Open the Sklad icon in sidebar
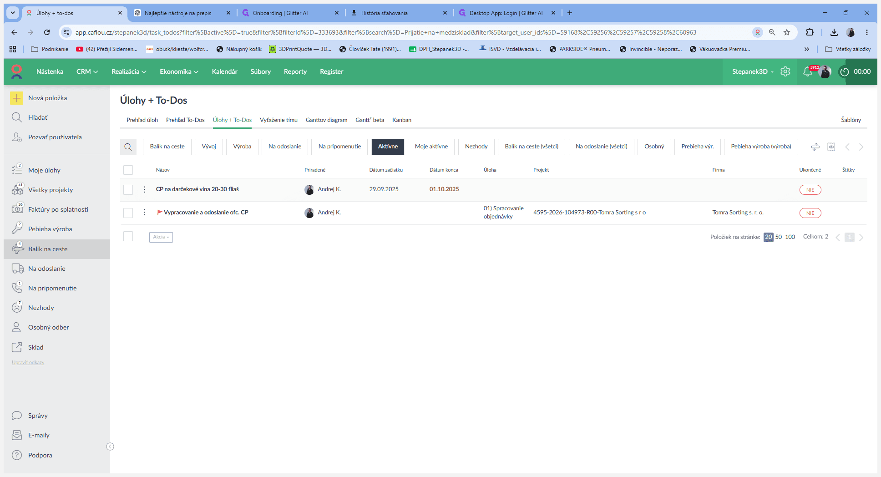The height and width of the screenshot is (477, 881). click(17, 347)
